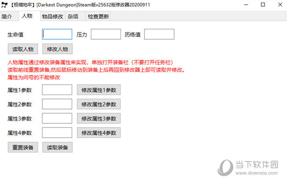The image size is (287, 184).
Task: Focus the 生命值 input field
Action: pos(57,34)
